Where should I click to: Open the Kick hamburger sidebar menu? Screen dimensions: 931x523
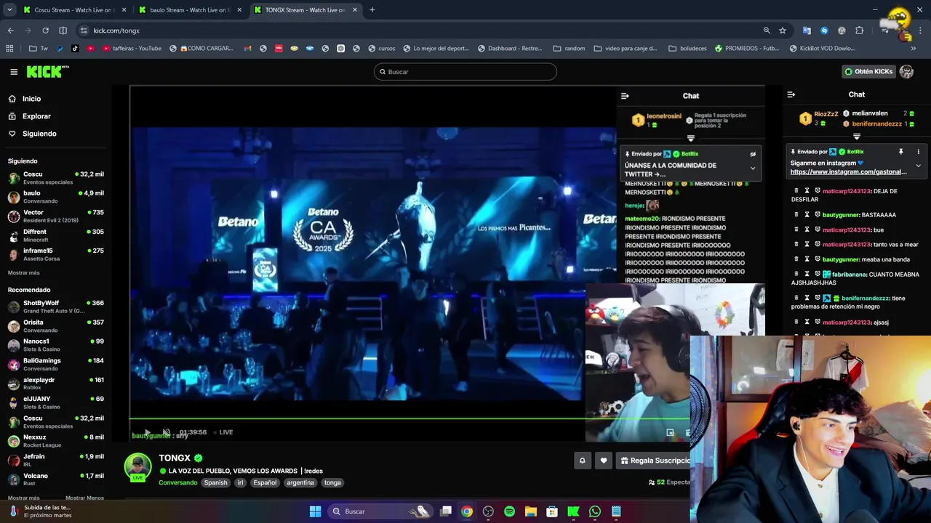point(14,72)
